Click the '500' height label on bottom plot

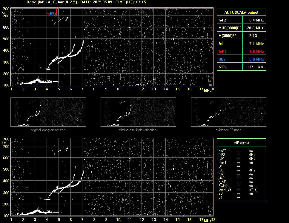coord(6,169)
